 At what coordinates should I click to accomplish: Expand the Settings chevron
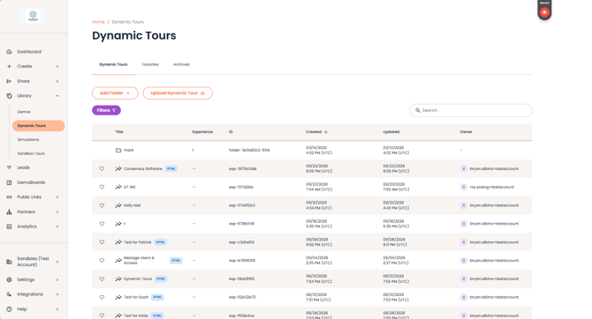coord(57,279)
